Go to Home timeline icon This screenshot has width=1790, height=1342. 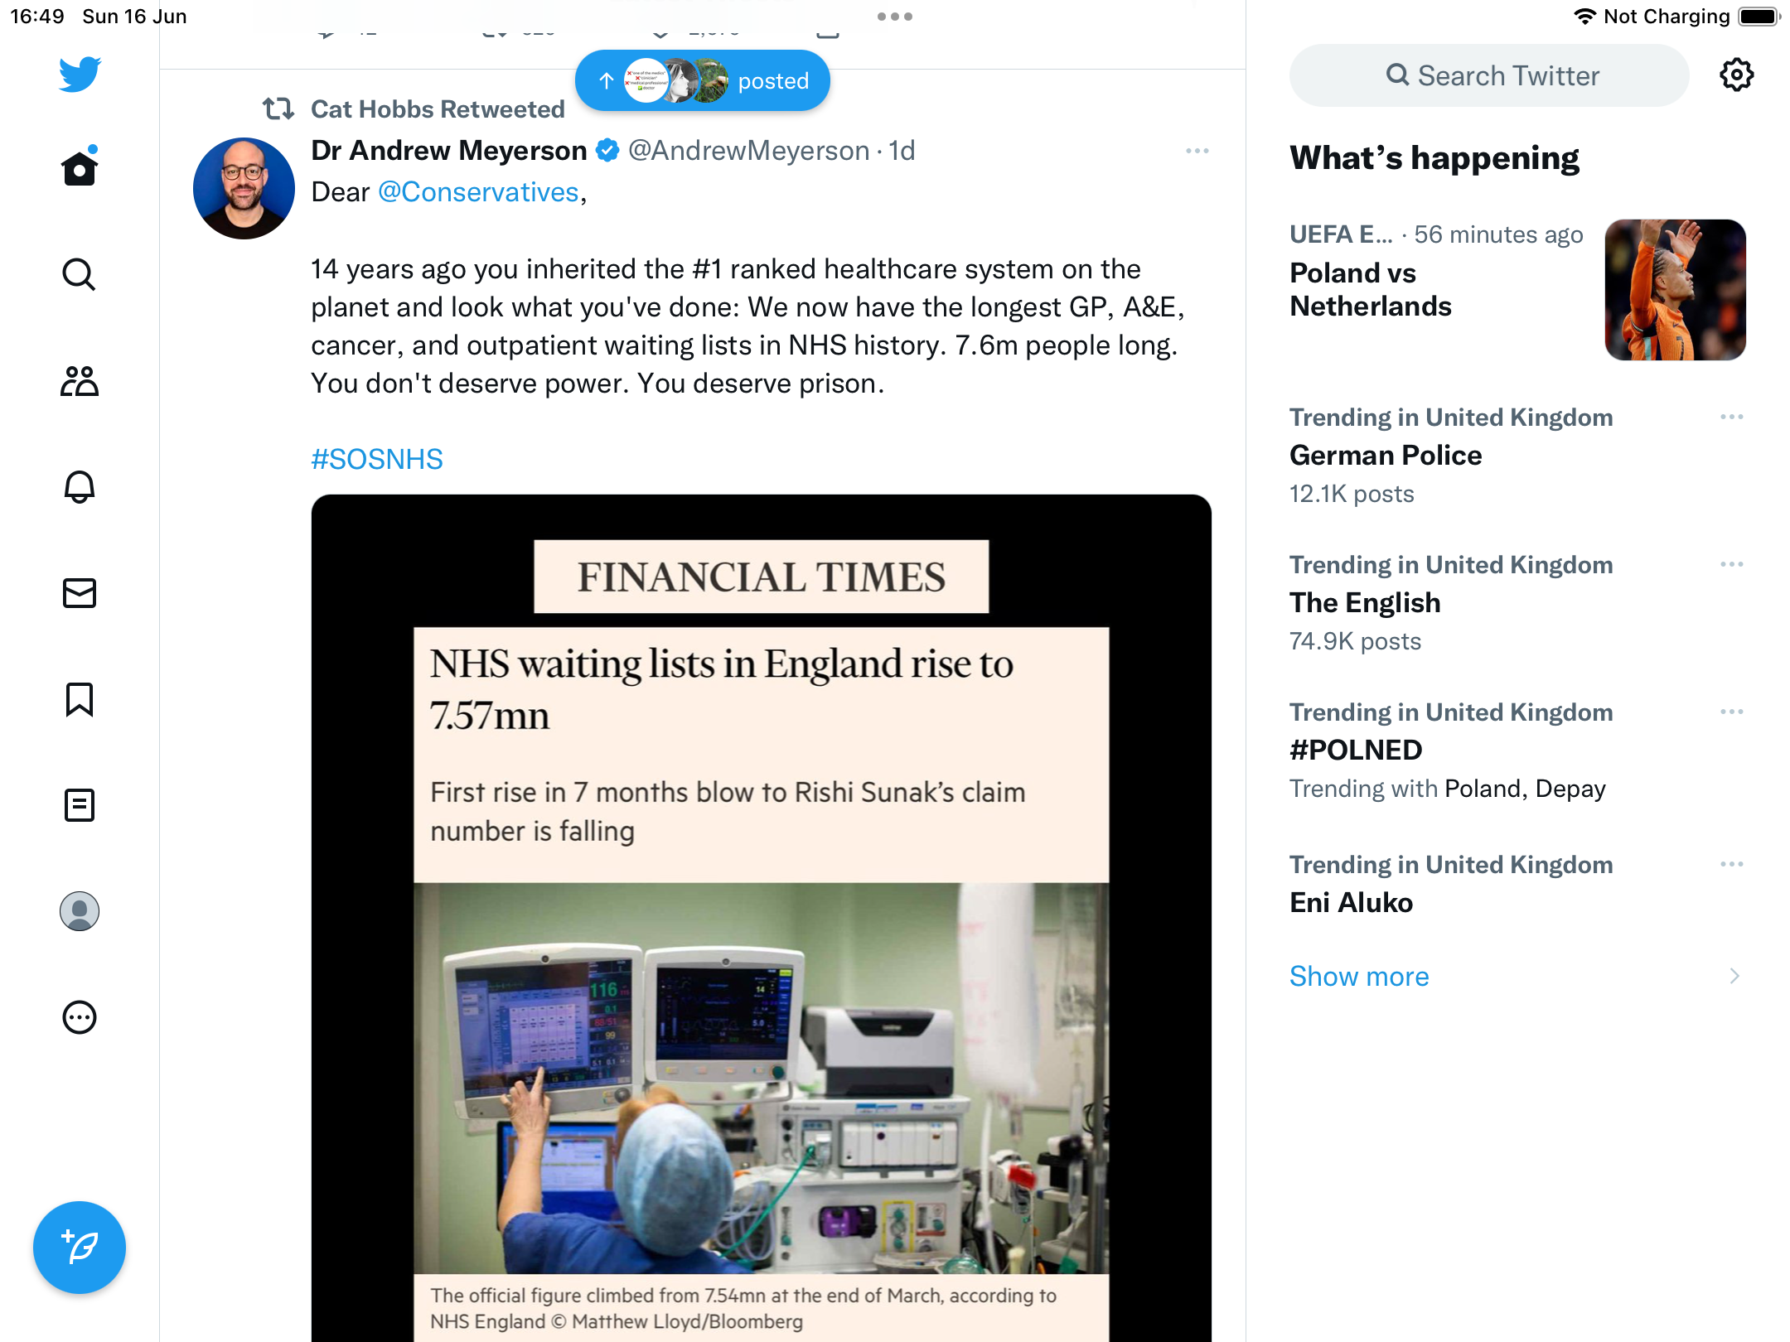[80, 168]
